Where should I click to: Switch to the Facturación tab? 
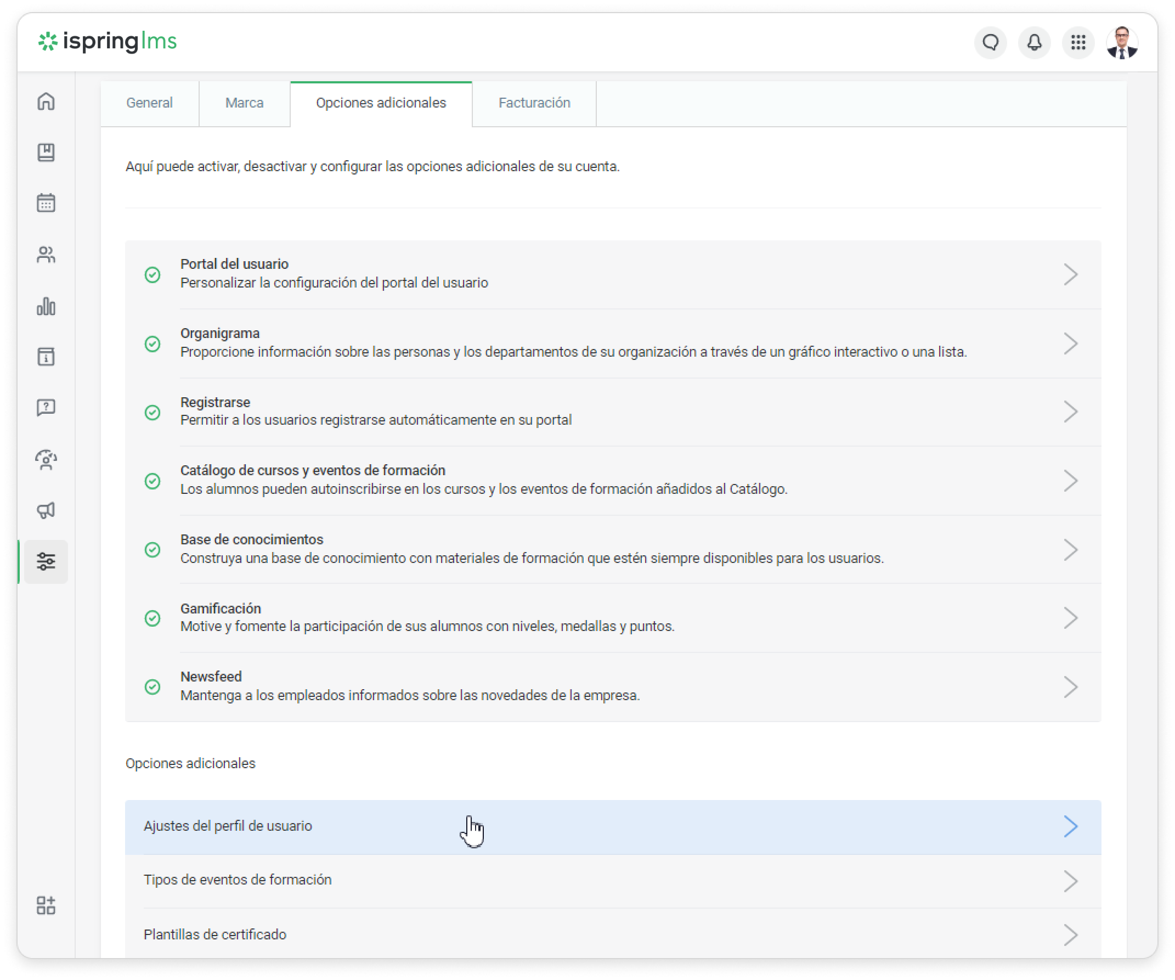point(534,103)
